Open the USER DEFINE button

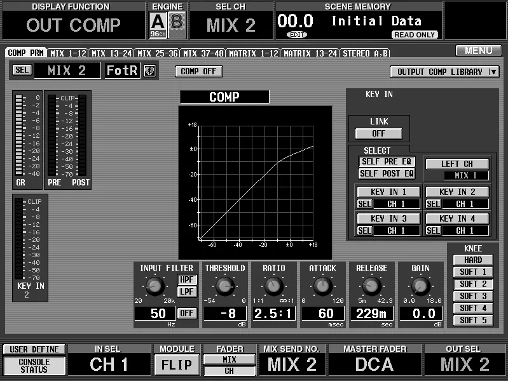[x=34, y=349]
